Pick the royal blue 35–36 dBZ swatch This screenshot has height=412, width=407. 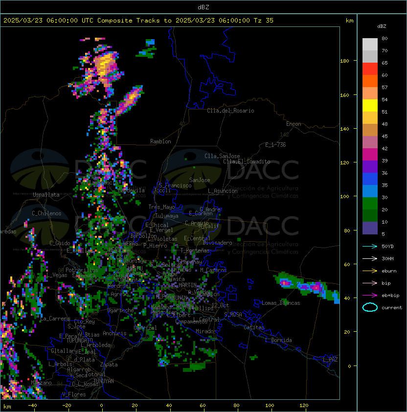point(370,179)
